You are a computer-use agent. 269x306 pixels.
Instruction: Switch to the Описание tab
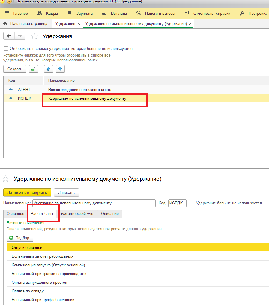(110, 213)
